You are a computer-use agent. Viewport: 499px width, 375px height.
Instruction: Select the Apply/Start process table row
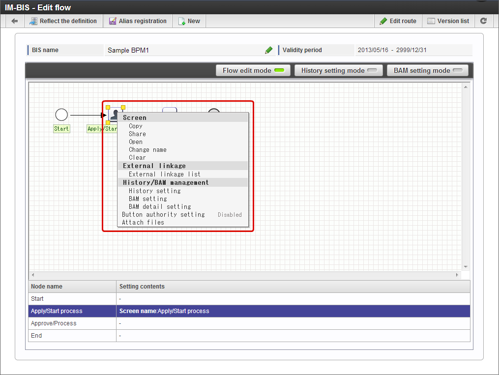tap(249, 311)
